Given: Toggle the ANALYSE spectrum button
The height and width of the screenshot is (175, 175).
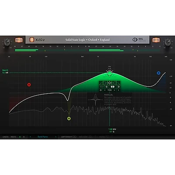Looking at the screenshot, I should (156, 40).
